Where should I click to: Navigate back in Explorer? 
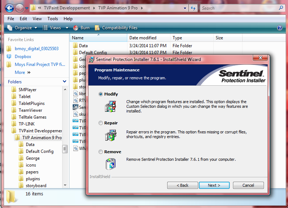(9, 8)
